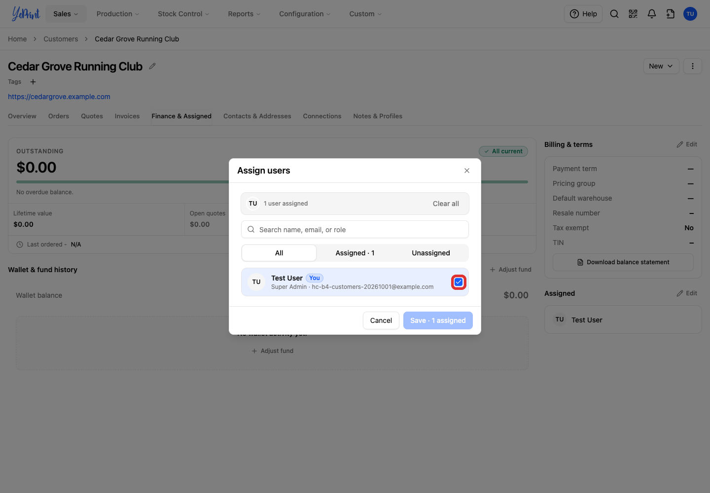Expand the Configuration menu
This screenshot has height=493, width=710.
coord(305,14)
